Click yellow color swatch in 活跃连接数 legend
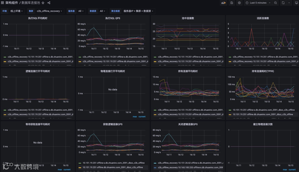This screenshot has width=299, height=172. (x=230, y=62)
